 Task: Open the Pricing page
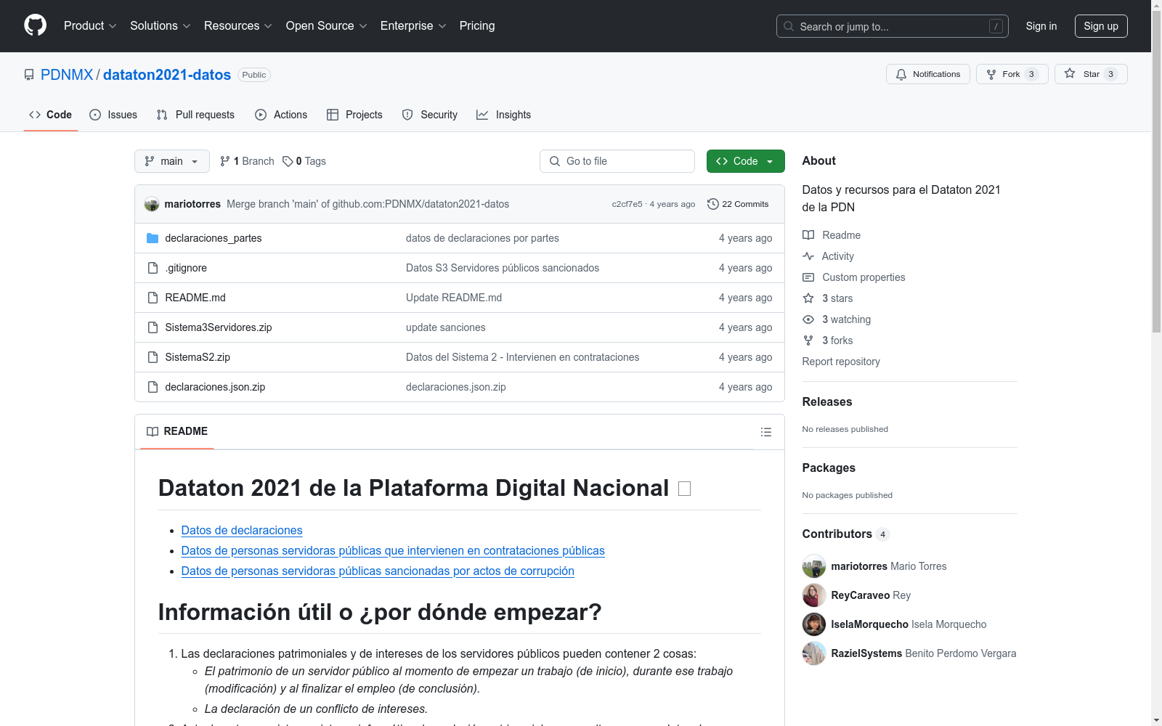pos(477,26)
